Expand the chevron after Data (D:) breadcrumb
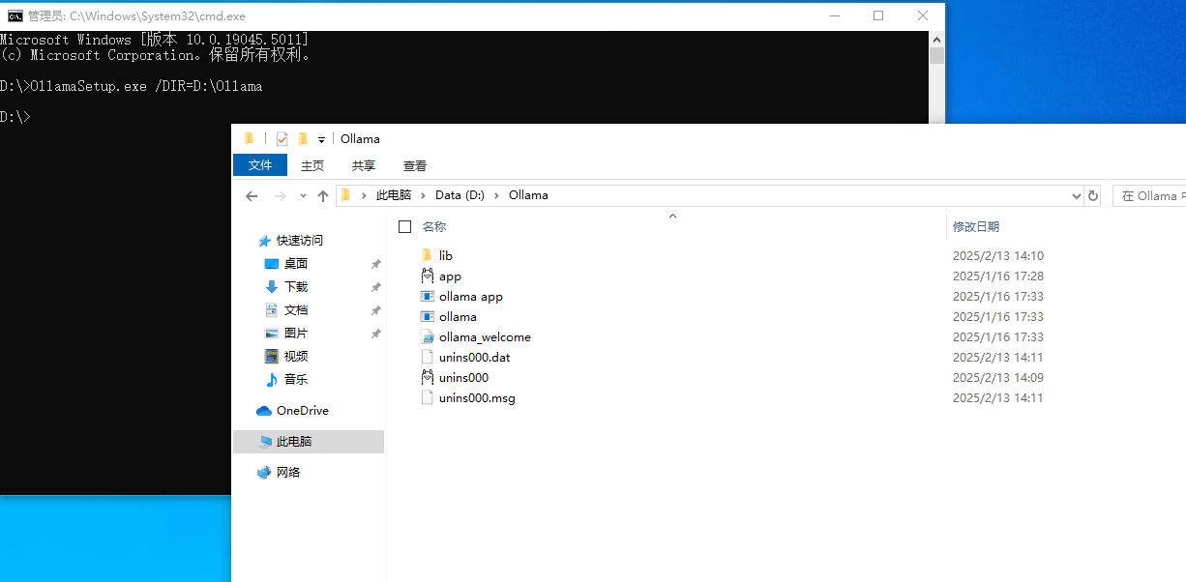This screenshot has height=582, width=1186. 496,195
